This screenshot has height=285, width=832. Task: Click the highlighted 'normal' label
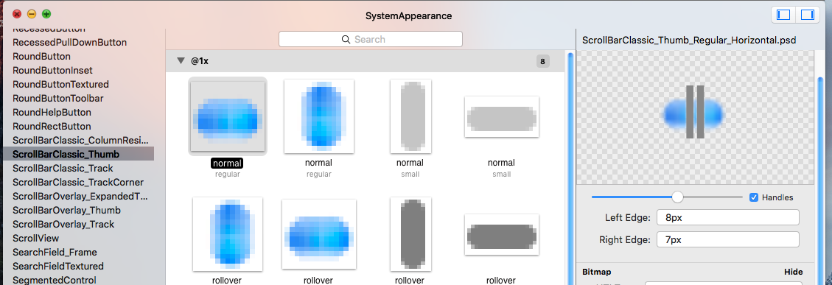point(227,163)
